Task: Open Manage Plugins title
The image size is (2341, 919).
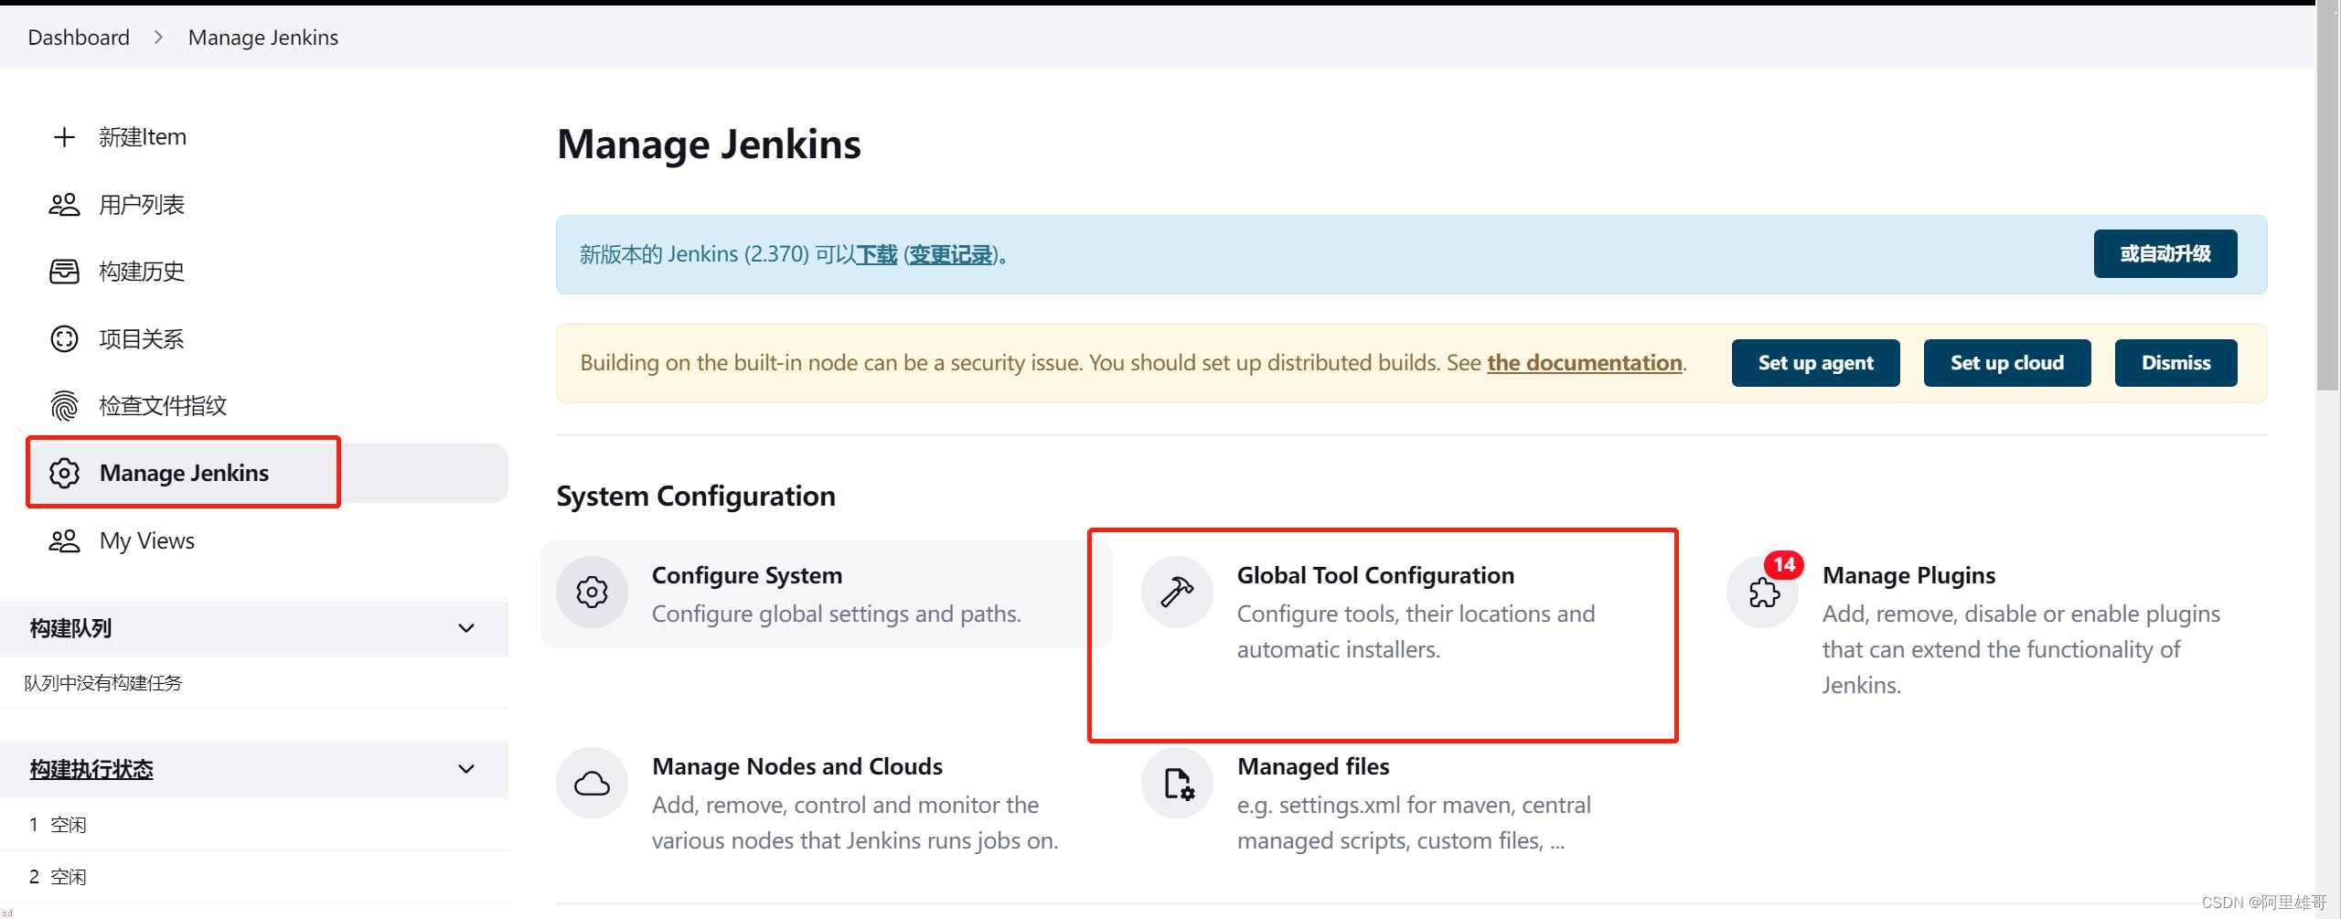Action: tap(1908, 575)
